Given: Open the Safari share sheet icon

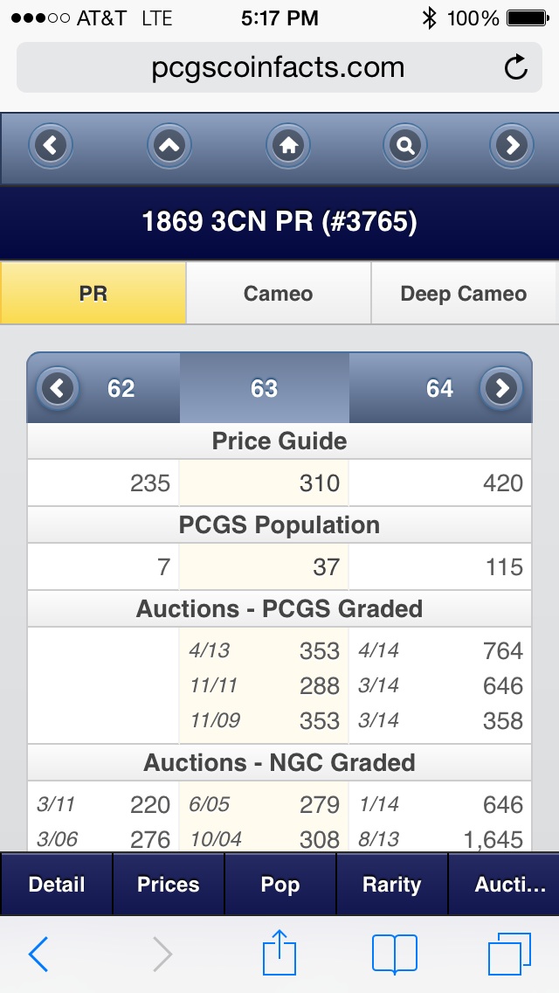Looking at the screenshot, I should (279, 953).
